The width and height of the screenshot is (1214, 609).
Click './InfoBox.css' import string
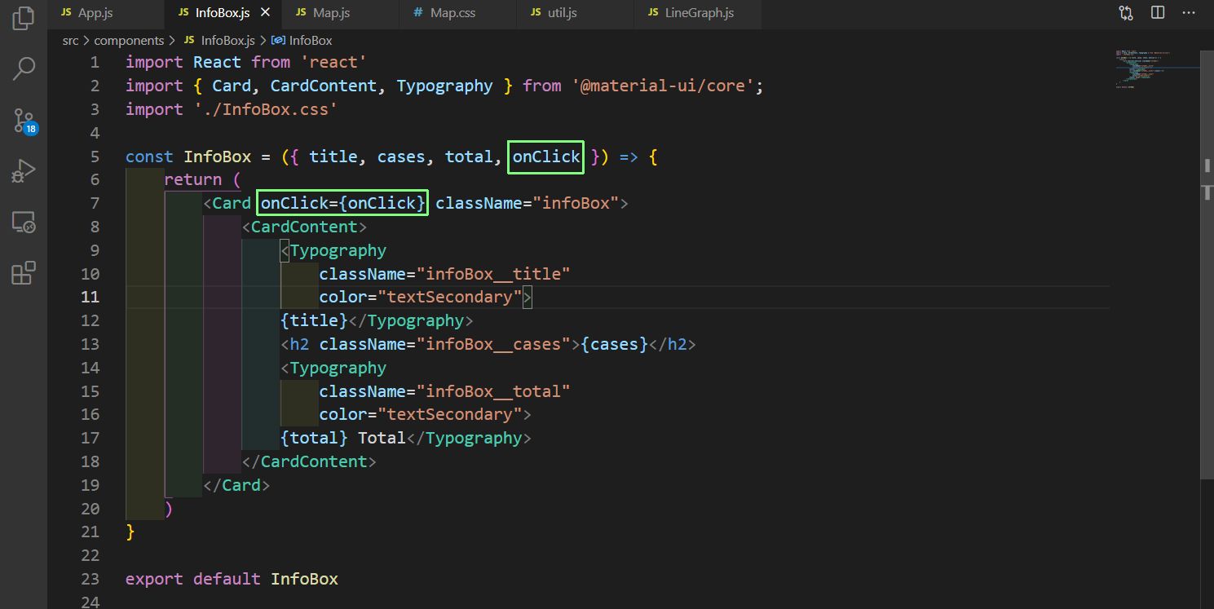pos(265,109)
